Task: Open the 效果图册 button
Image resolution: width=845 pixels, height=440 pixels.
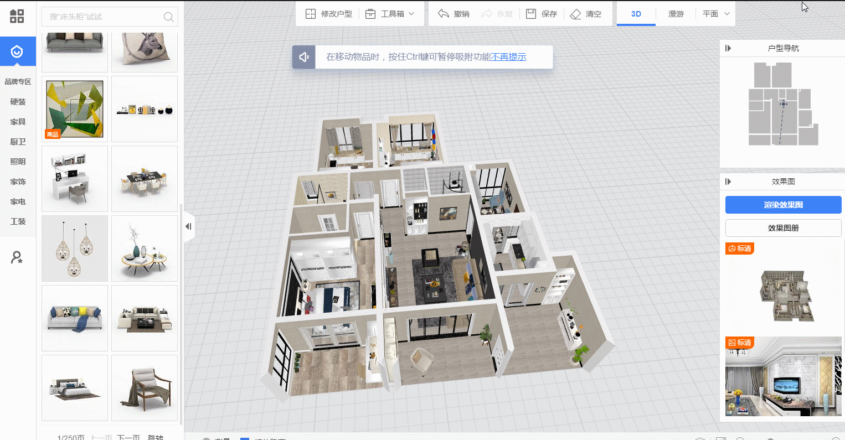Action: [783, 228]
